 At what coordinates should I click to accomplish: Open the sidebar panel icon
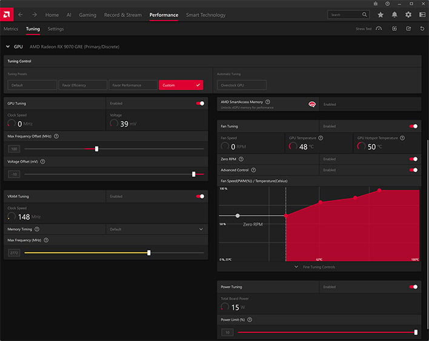coord(422,15)
